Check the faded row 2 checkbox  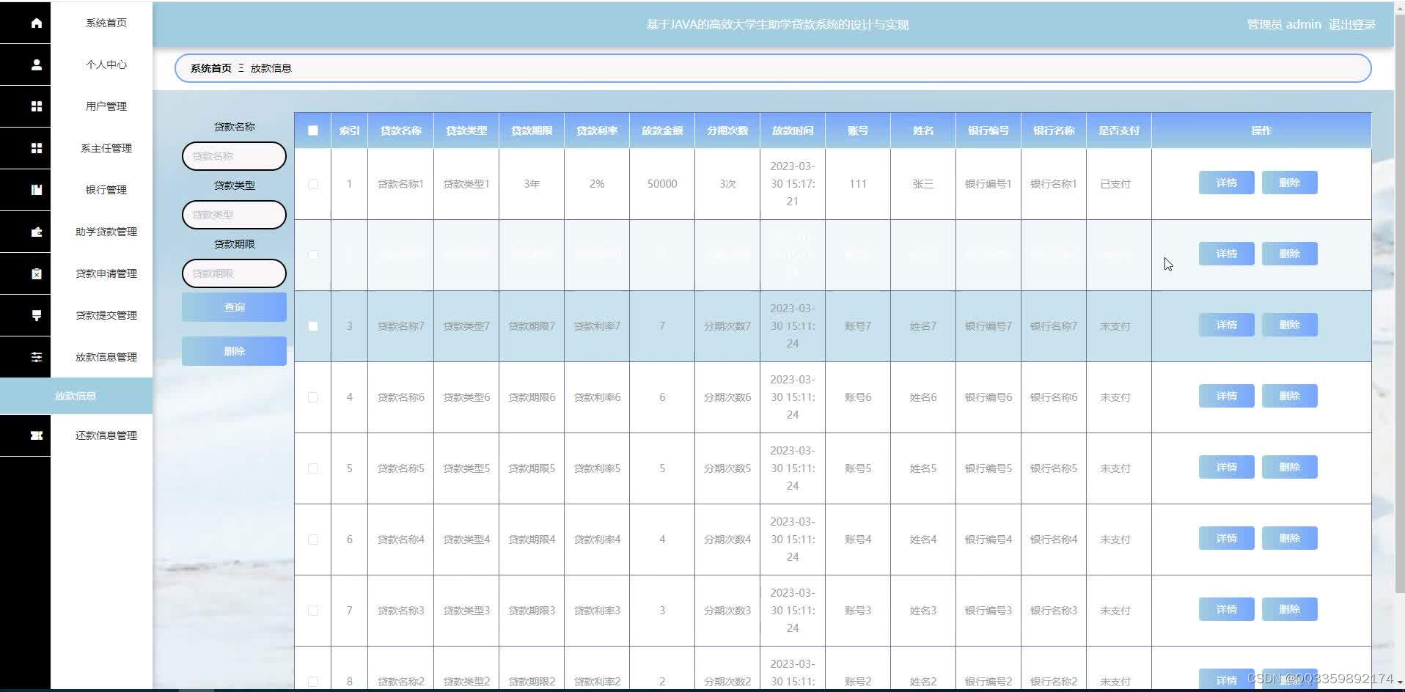point(313,255)
